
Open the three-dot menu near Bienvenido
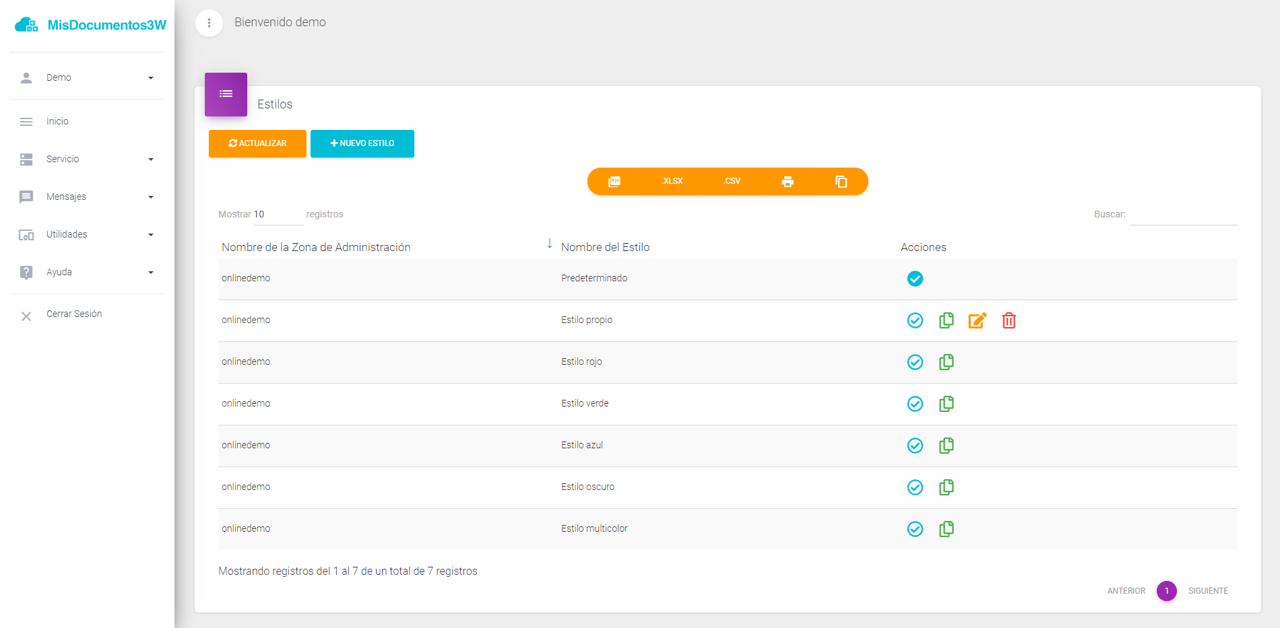pyautogui.click(x=209, y=23)
